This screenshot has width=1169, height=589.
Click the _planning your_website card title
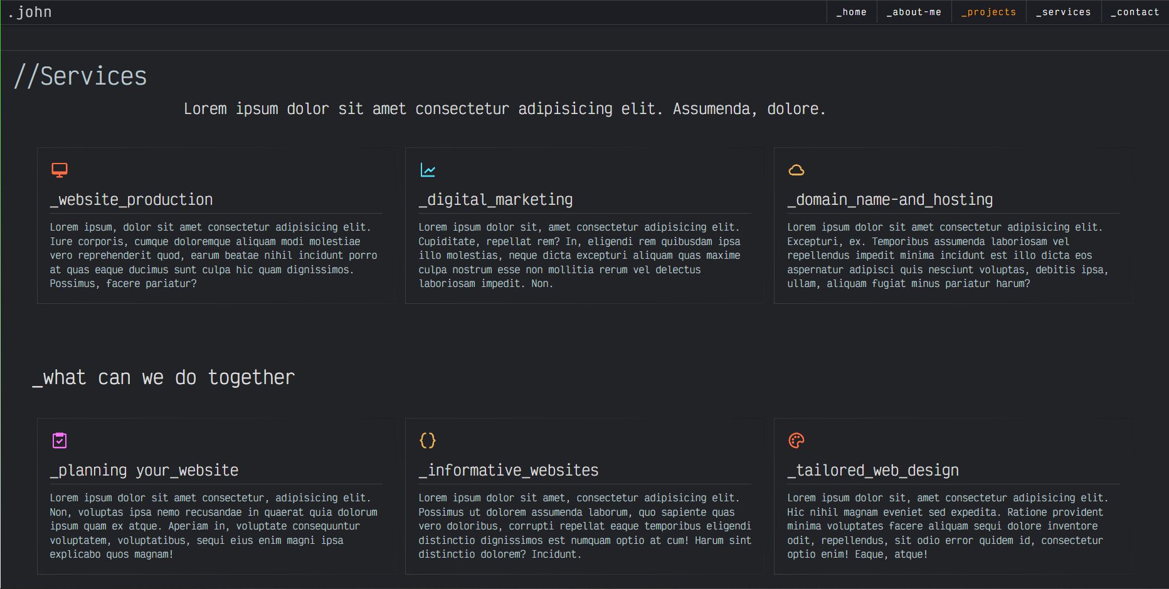[144, 471]
